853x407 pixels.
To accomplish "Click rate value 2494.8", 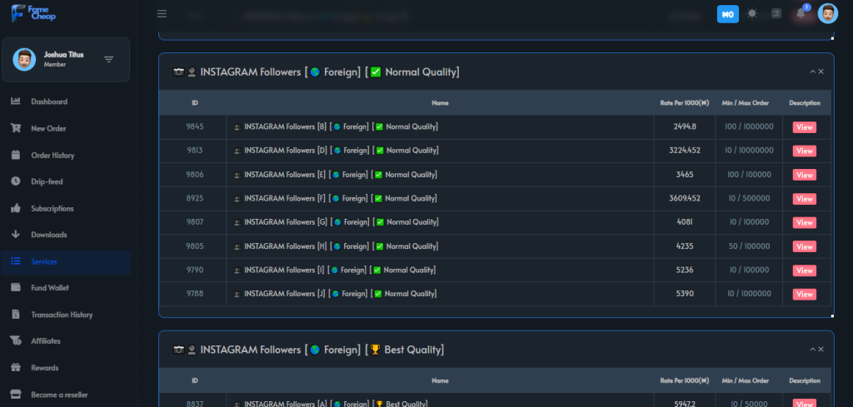I will click(x=685, y=127).
